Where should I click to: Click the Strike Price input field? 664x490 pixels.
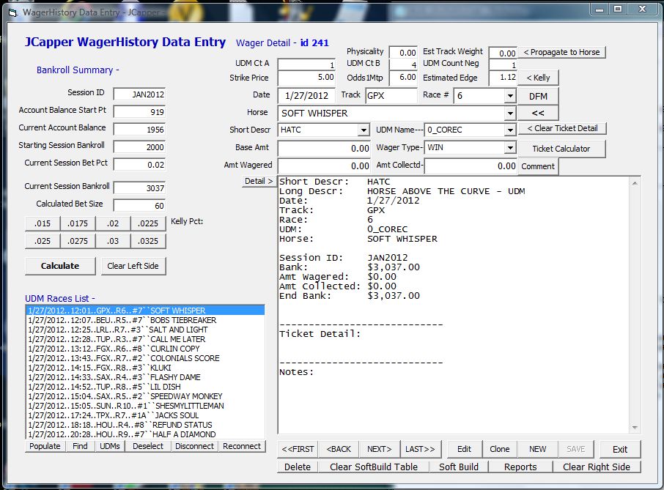(306, 78)
